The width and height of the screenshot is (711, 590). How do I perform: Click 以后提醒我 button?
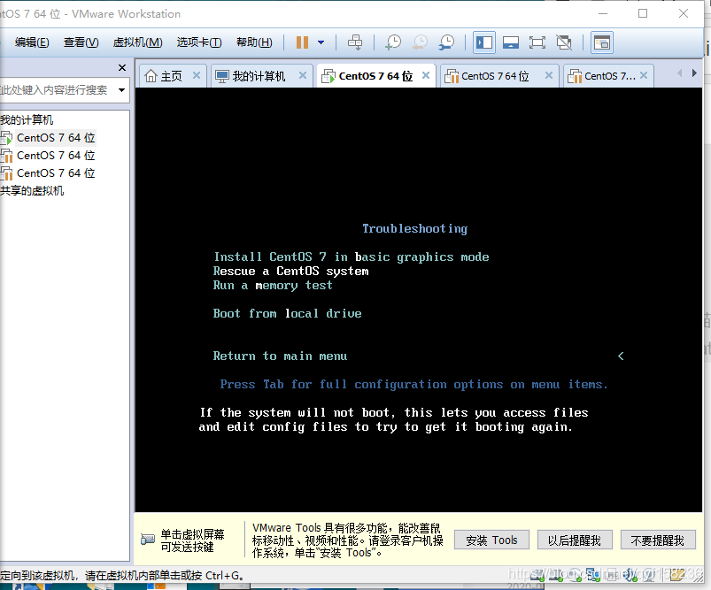point(575,540)
